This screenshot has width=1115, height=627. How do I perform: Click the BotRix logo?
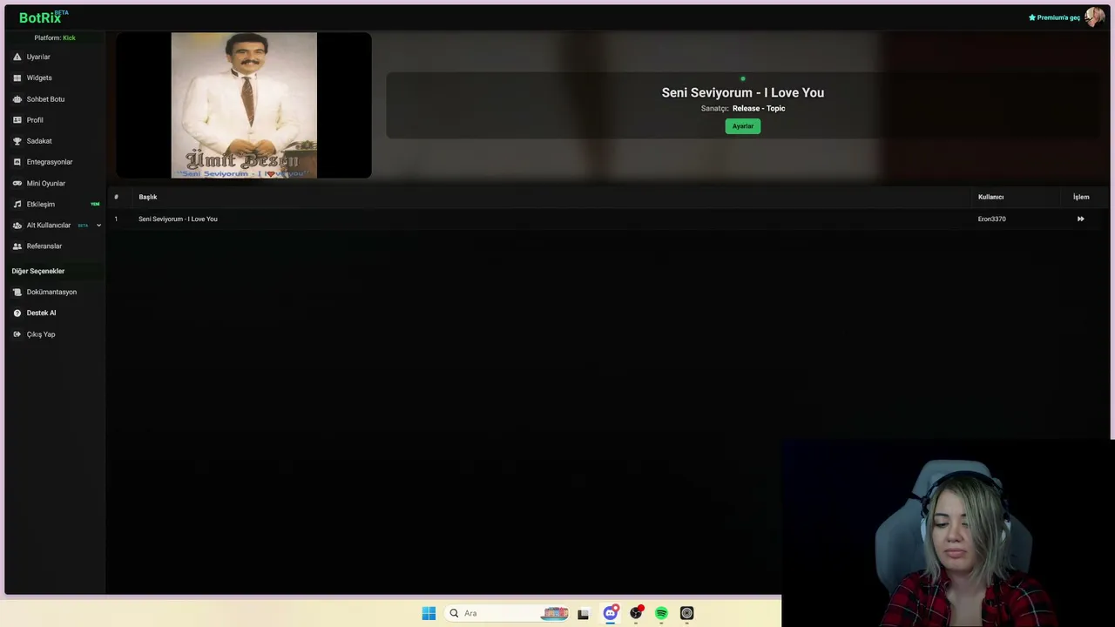pyautogui.click(x=44, y=17)
